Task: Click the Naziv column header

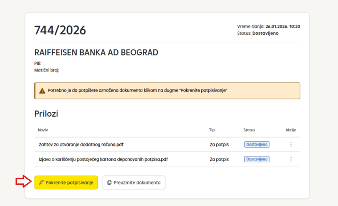Action: (43, 130)
